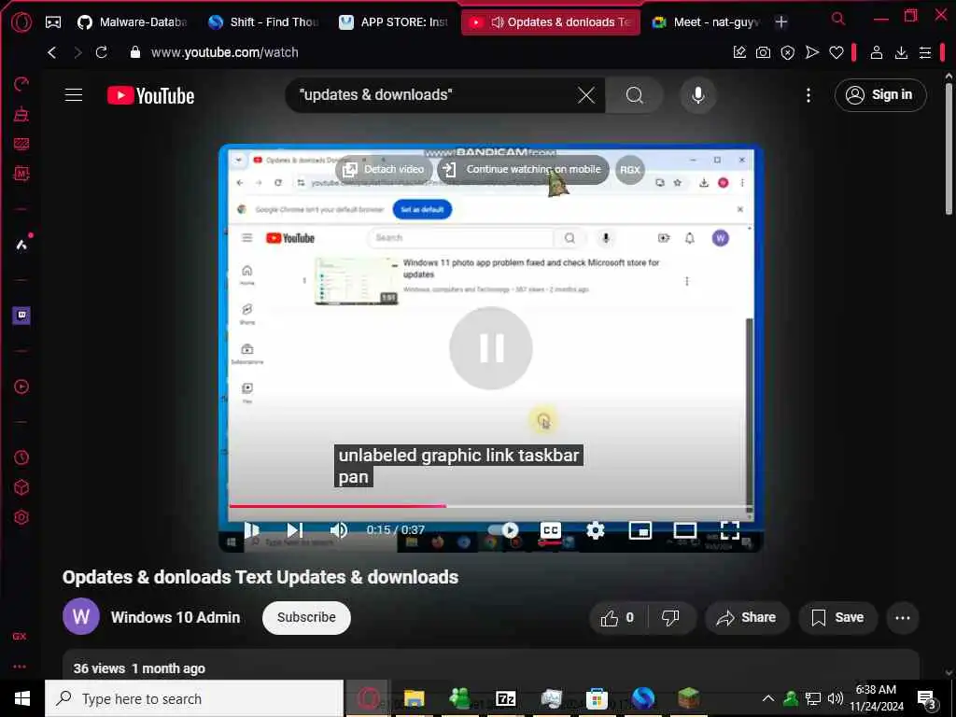Open a new tab with plus button
The height and width of the screenshot is (717, 956).
coord(781,22)
